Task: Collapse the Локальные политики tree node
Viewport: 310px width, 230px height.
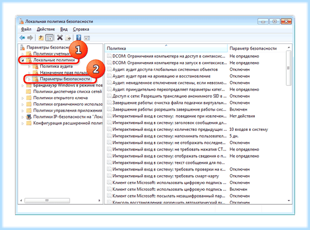Action: (x=23, y=60)
